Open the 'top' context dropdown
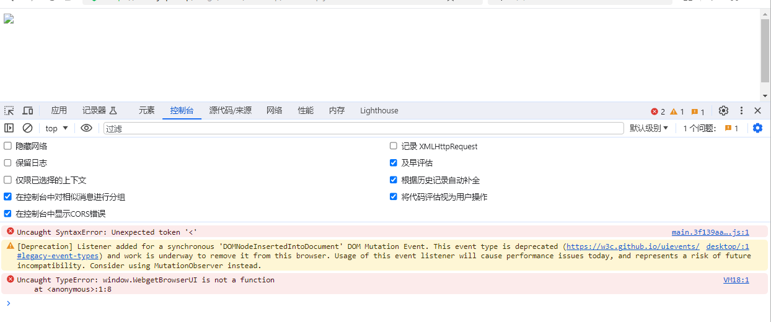Screen dimensions: 771x322 pos(57,128)
